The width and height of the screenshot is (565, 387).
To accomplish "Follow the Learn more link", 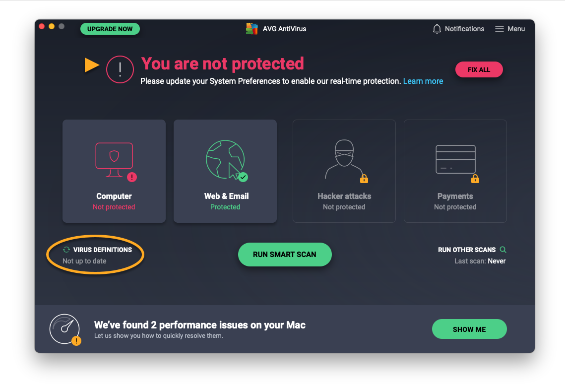I will coord(423,81).
